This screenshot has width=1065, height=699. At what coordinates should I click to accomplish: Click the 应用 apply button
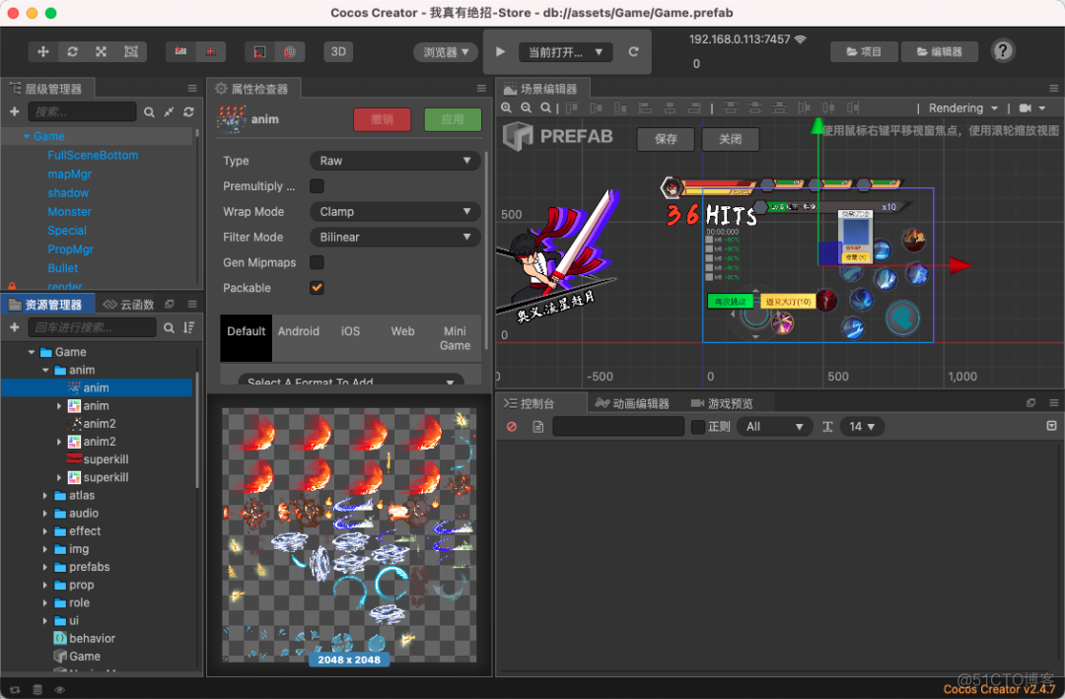[453, 119]
